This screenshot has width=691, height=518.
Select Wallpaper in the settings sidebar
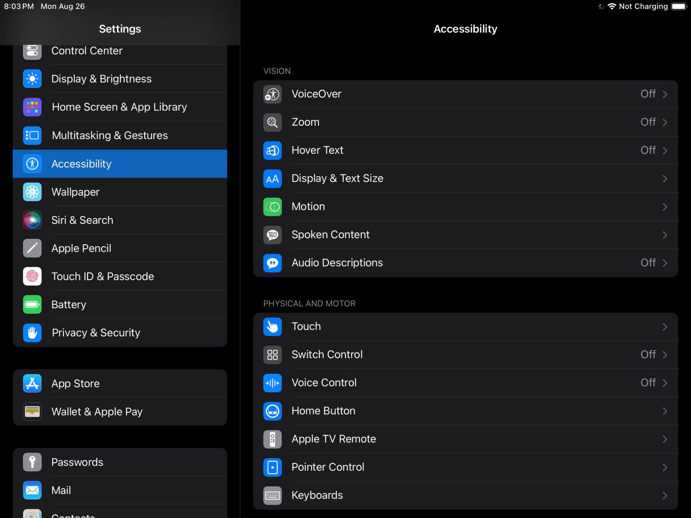point(76,192)
